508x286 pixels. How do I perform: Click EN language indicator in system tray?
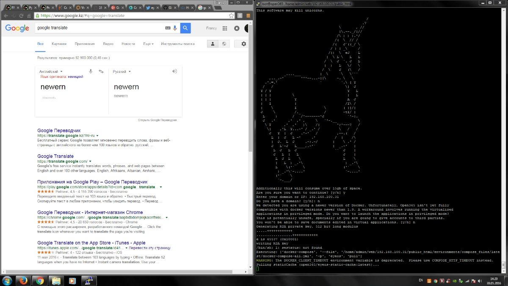[x=420, y=280]
